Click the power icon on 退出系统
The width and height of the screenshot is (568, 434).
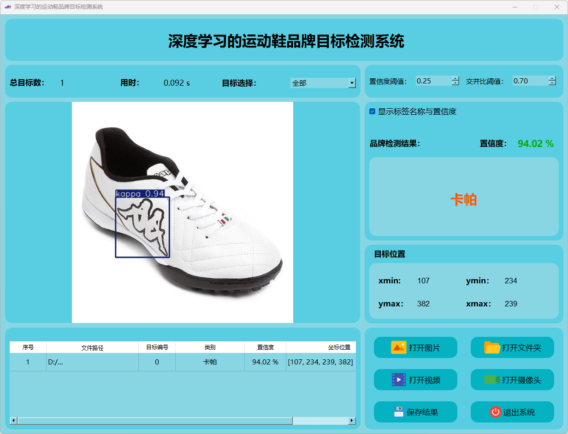click(496, 412)
